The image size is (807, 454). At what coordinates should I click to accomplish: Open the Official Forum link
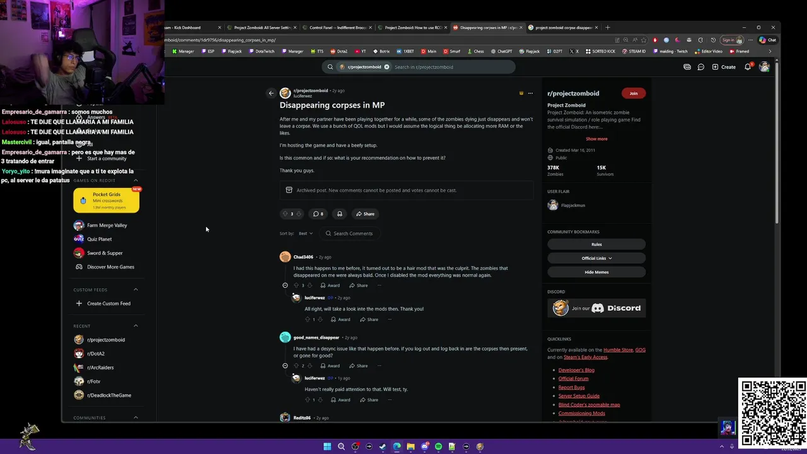pyautogui.click(x=573, y=378)
